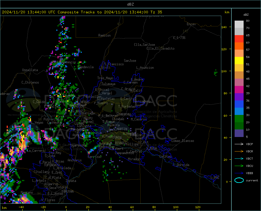Click the Tres_Mayo label on the map
This screenshot has height=211, width=261.
pyautogui.click(x=105, y=78)
